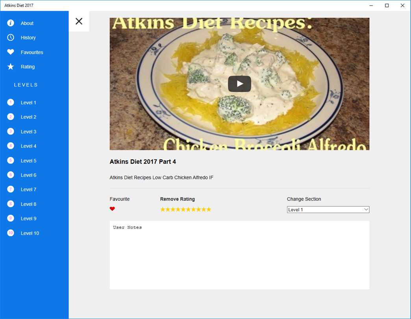
Task: Click Remove Rating
Action: pos(178,199)
